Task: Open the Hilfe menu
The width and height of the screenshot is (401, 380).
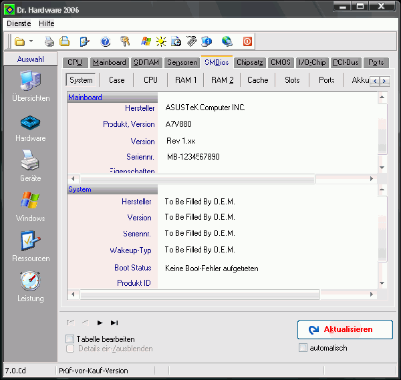Action: [x=47, y=23]
